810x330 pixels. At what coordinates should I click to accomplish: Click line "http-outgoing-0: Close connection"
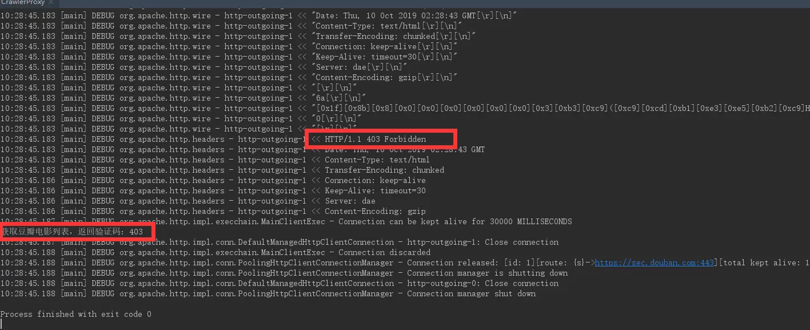pyautogui.click(x=279, y=283)
